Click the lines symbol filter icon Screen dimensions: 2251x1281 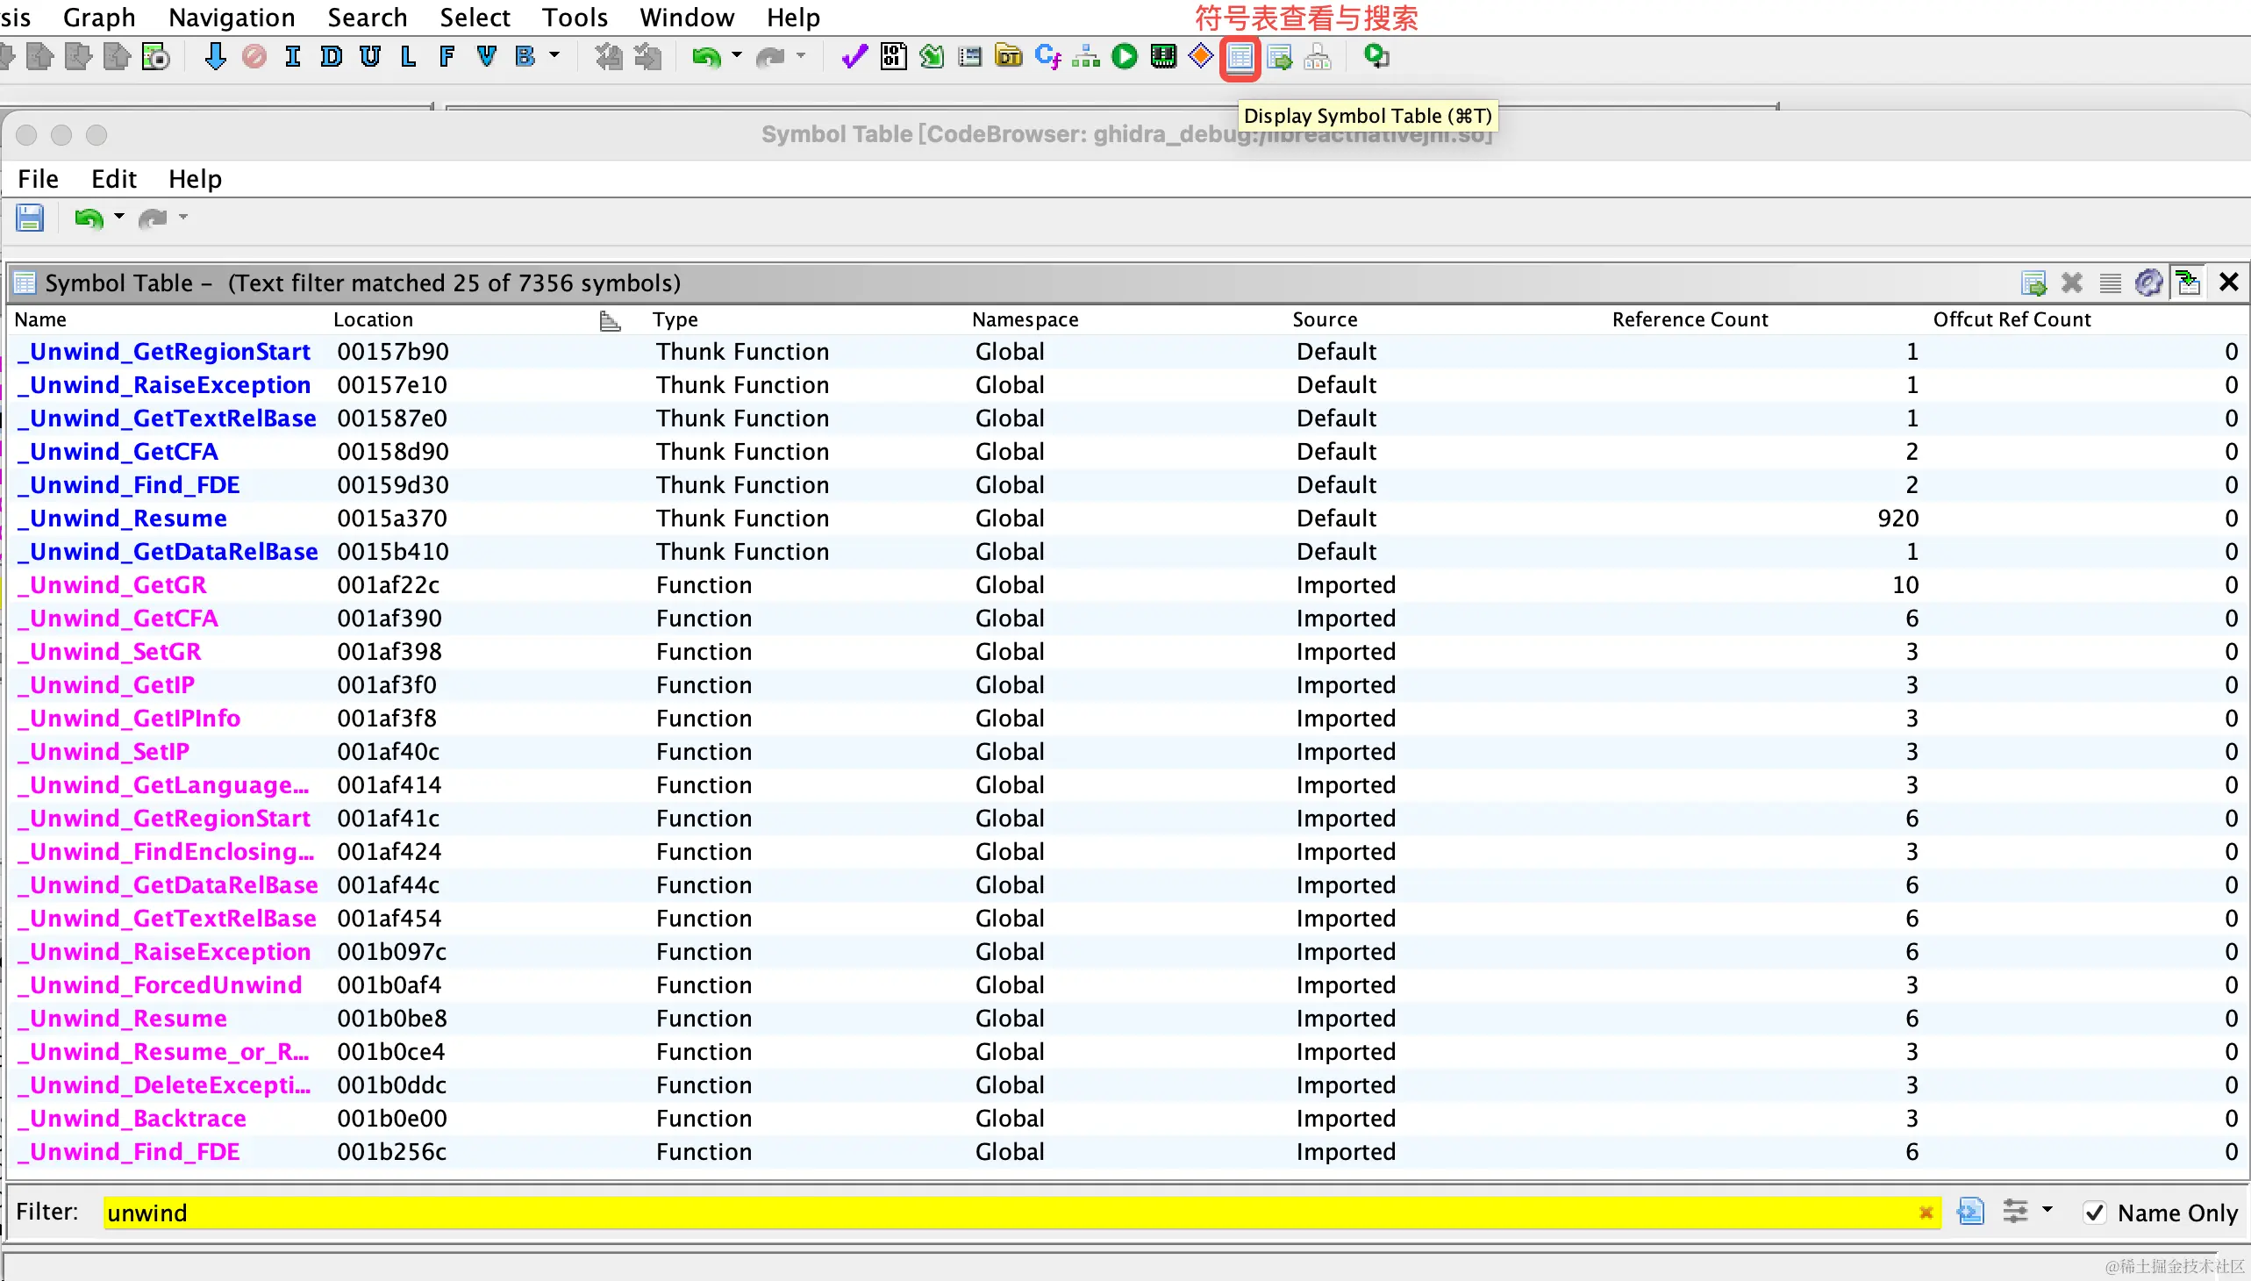[2110, 283]
